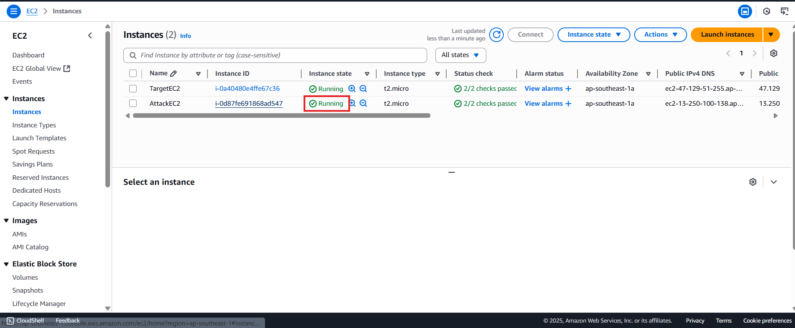Open instance ID i-0d87fe691868ad547 link

(249, 104)
